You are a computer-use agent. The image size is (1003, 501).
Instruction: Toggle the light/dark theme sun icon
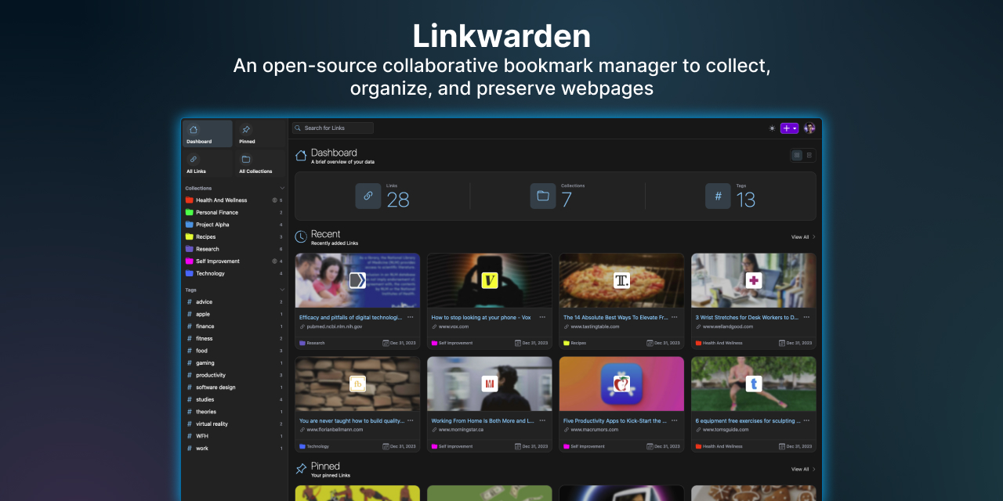tap(772, 128)
